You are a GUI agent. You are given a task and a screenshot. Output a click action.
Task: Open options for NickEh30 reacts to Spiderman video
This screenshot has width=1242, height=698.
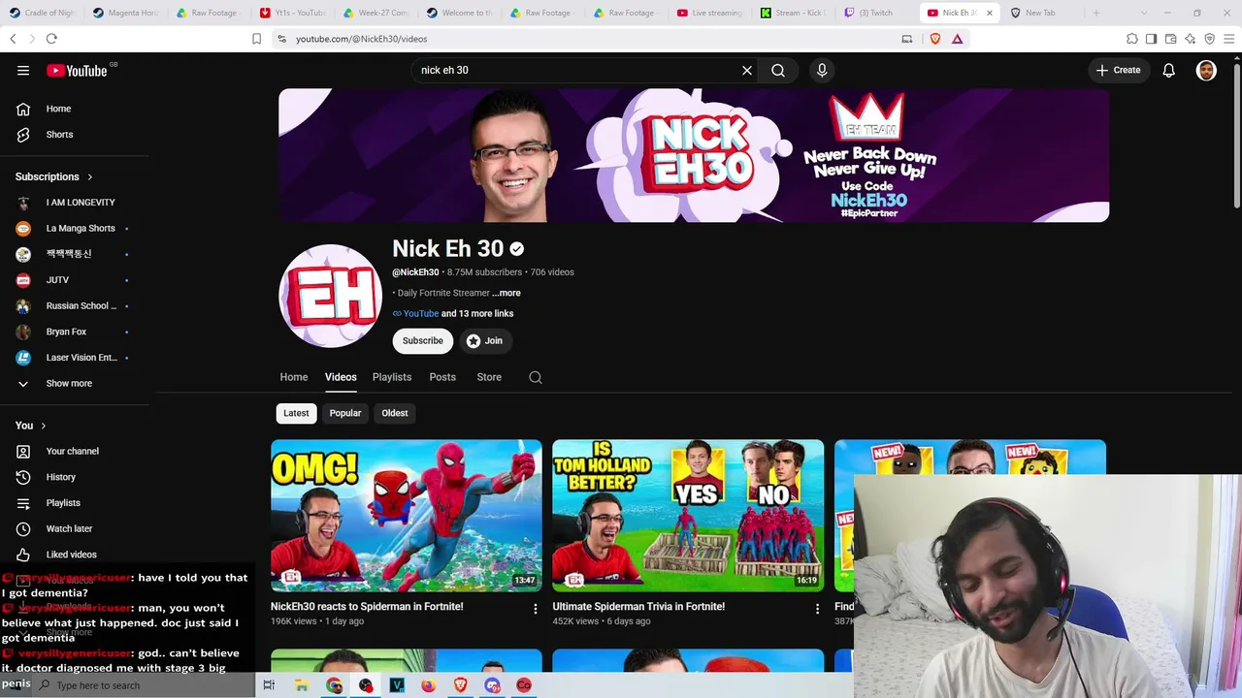click(535, 609)
